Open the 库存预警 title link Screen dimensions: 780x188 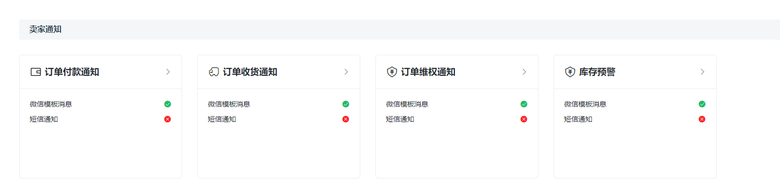(597, 72)
